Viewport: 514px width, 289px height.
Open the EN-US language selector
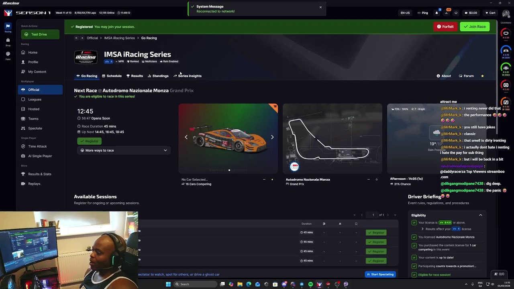click(405, 13)
